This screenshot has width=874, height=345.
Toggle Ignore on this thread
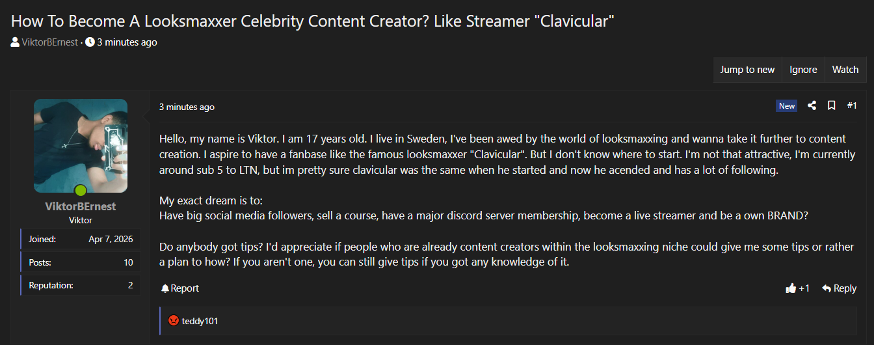pos(803,70)
